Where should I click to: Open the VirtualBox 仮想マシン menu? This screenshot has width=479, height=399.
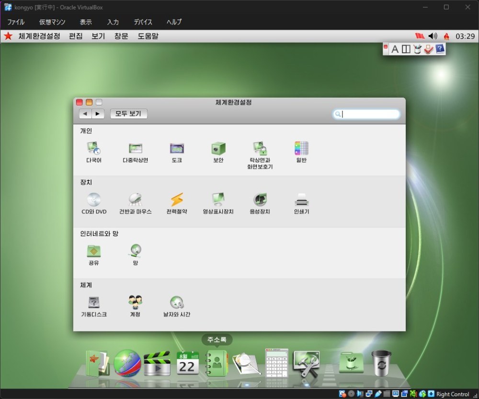[52, 22]
